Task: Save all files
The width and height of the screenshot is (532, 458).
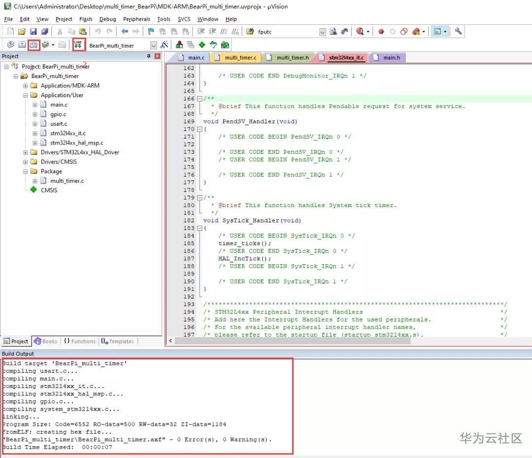Action: (44, 32)
